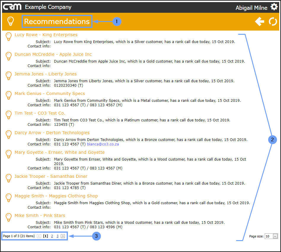Click lightbulb icon beside Jackie Trooper
281x252 pixels.
coord(9,178)
